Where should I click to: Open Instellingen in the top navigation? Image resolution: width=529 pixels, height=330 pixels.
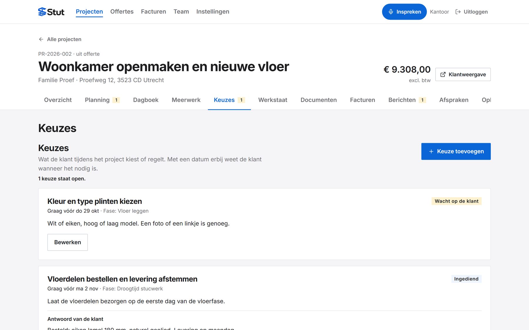tap(213, 12)
